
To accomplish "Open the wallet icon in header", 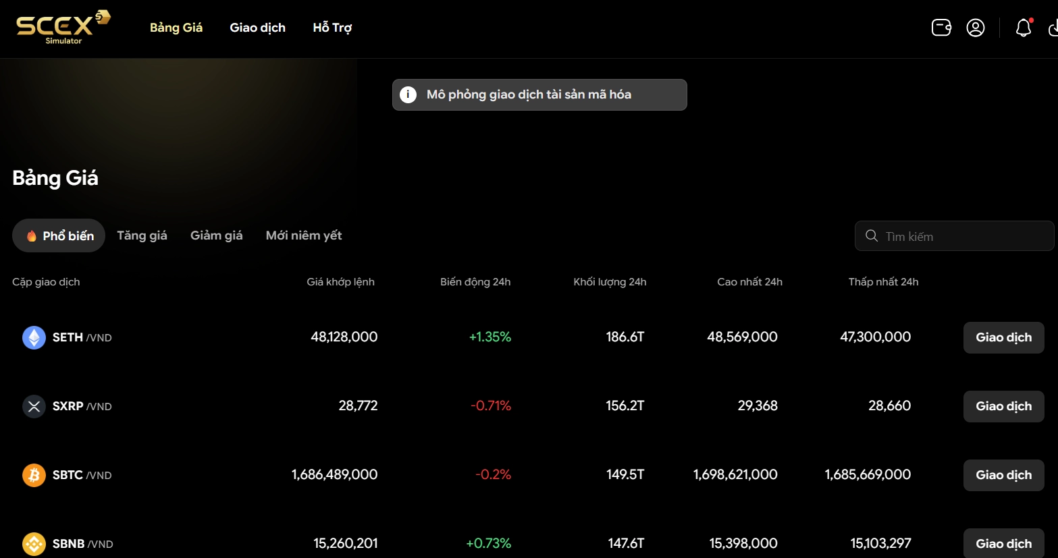I will [x=941, y=28].
